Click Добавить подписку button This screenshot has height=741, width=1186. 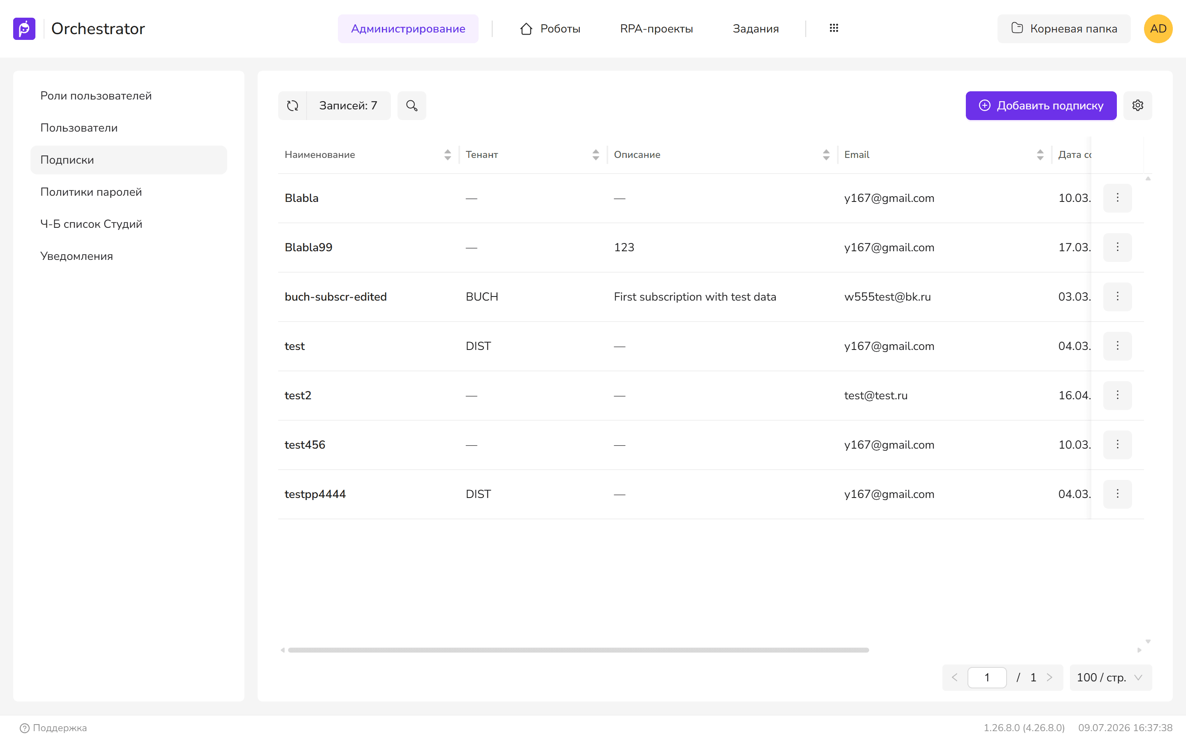pos(1041,105)
